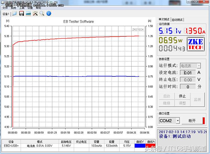This screenshot has width=210, height=154.
Task: Click the magnifying glass zoom icon
Action: coord(42,13)
